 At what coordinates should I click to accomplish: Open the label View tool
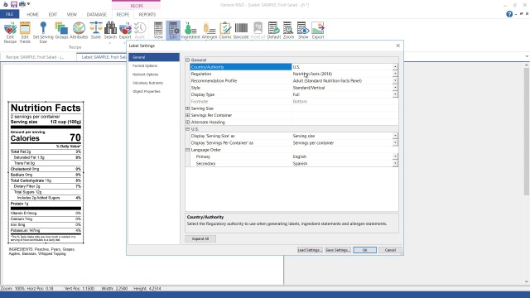158,31
